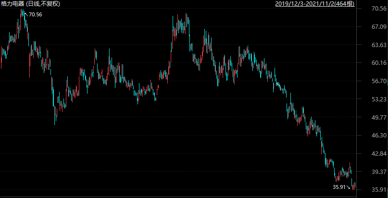
Task: Click the 70.56 high price marker
Action: (x=36, y=15)
